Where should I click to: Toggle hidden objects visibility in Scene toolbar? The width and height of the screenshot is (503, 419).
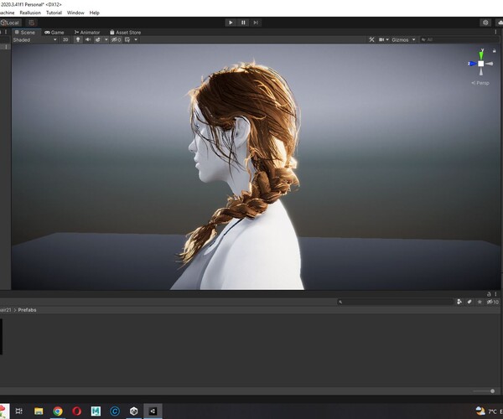tap(116, 39)
